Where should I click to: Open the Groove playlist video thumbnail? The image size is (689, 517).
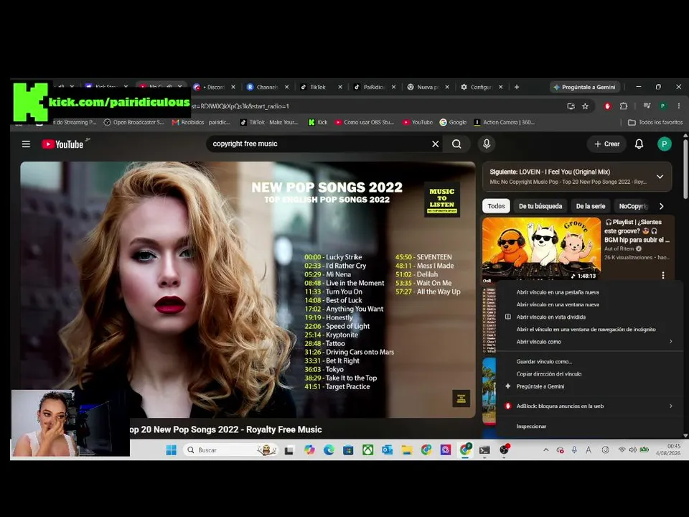541,249
